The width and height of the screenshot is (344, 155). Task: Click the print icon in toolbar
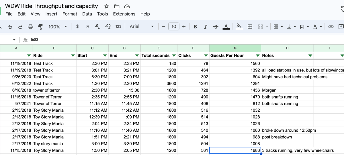[30, 27]
